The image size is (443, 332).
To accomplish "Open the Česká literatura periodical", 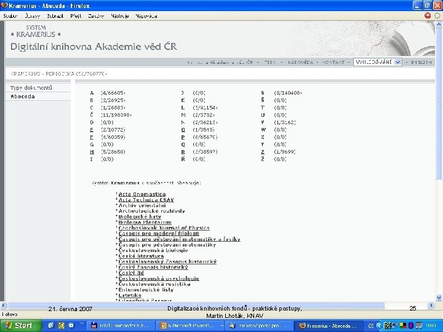I will click(141, 256).
